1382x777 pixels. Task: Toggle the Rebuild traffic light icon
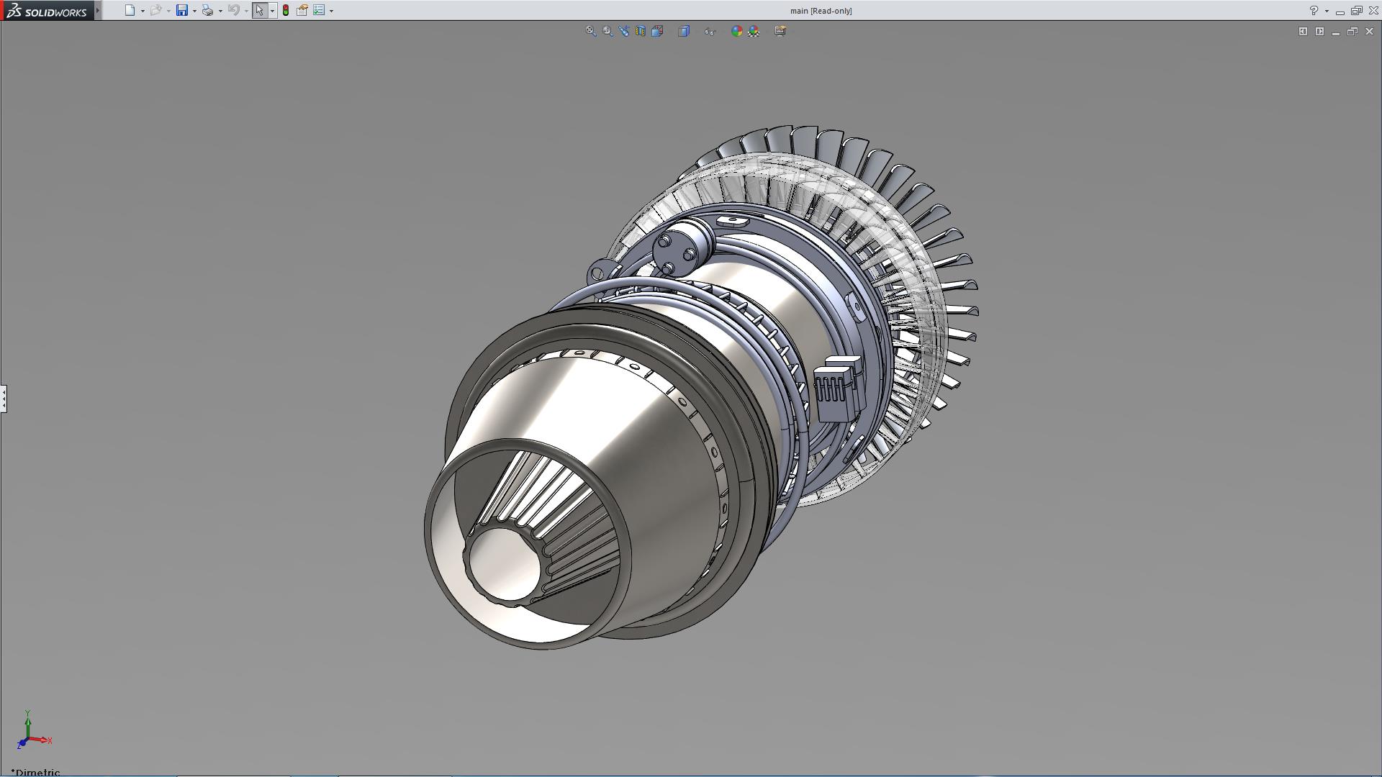[286, 10]
